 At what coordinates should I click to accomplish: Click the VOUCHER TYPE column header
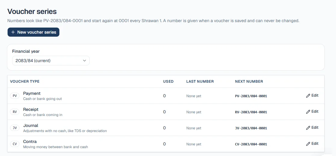click(x=25, y=81)
